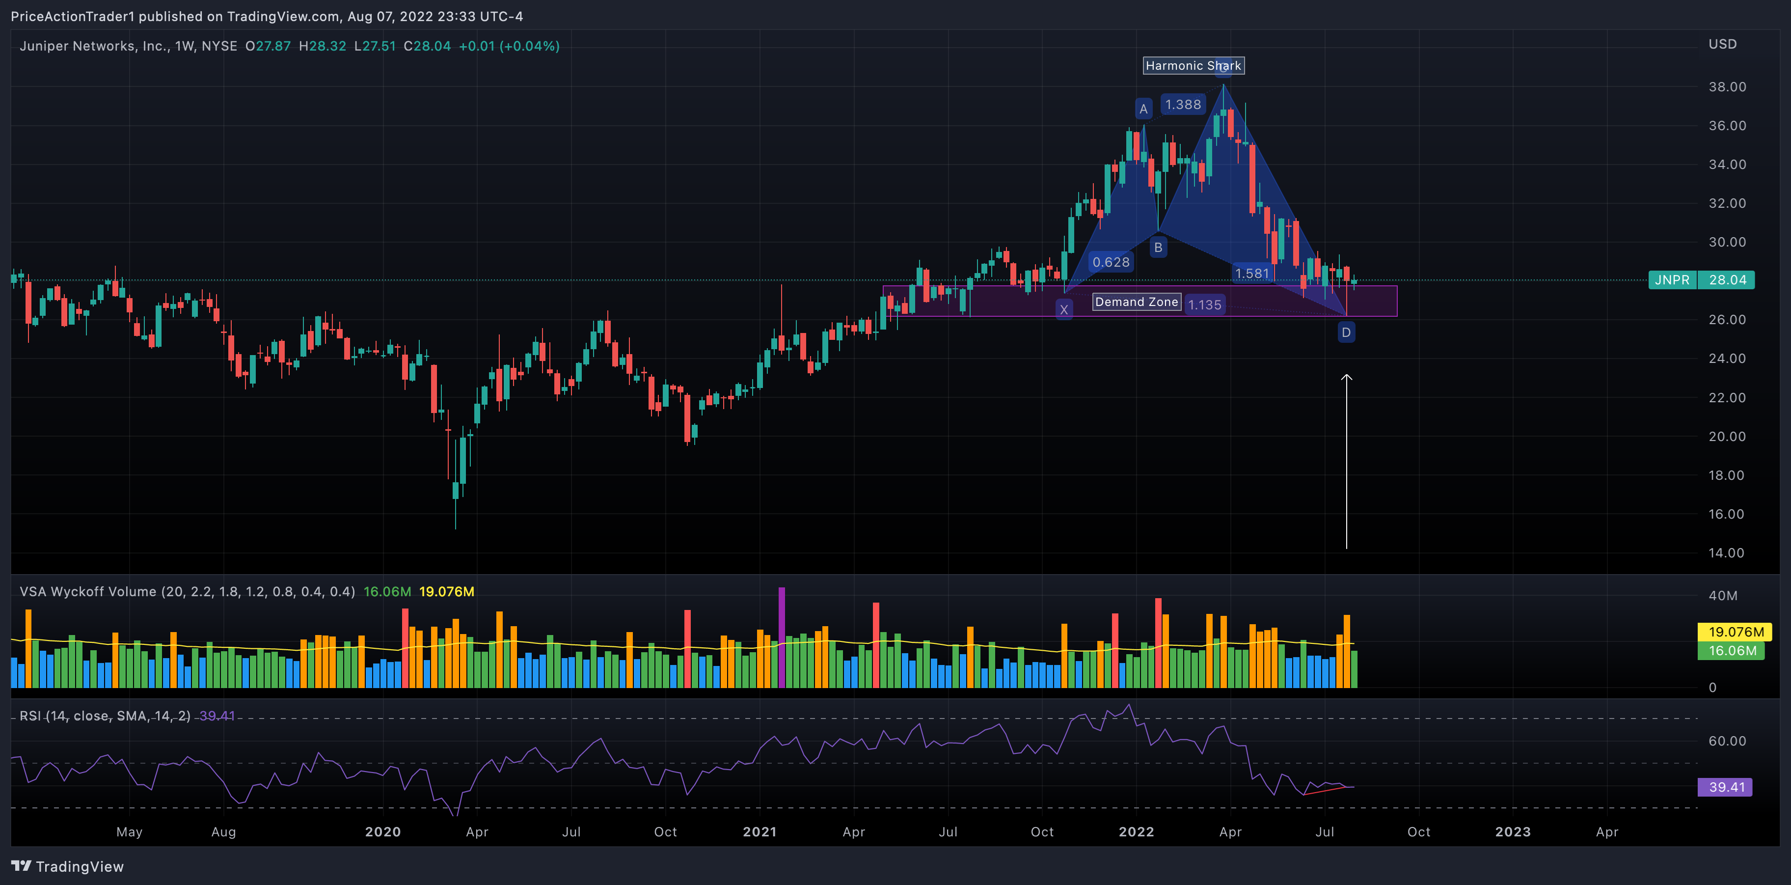Click the 1.135 ratio label
The height and width of the screenshot is (885, 1791).
[1204, 304]
